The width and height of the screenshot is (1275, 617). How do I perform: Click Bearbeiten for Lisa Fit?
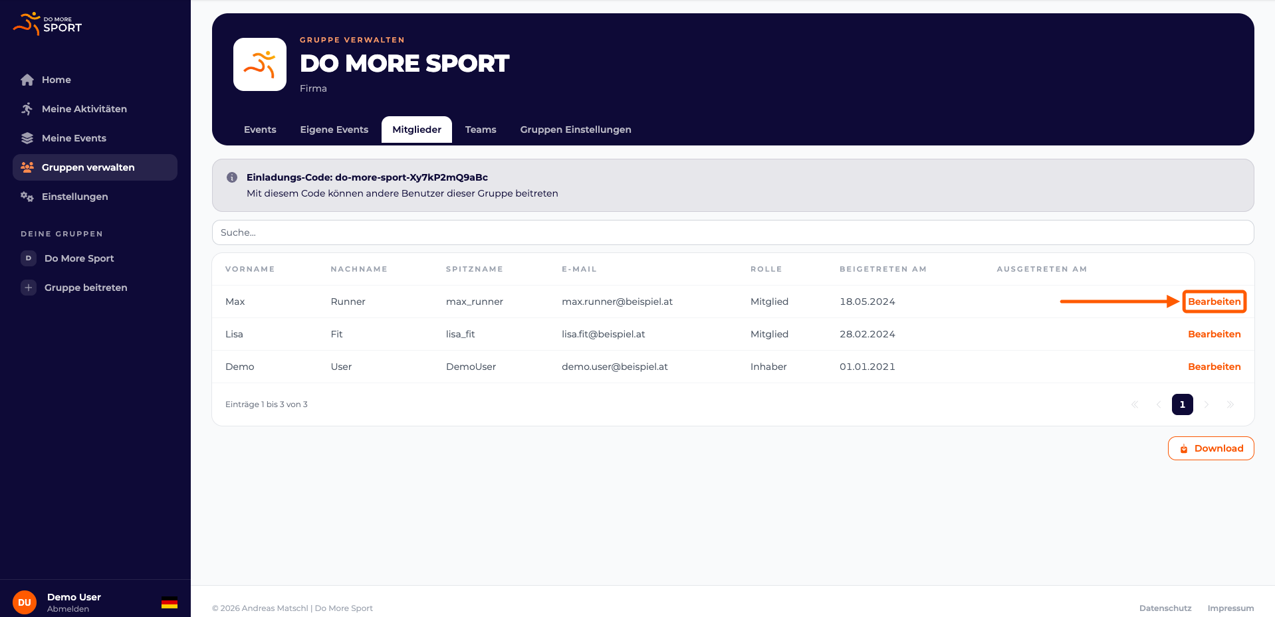[1215, 334]
